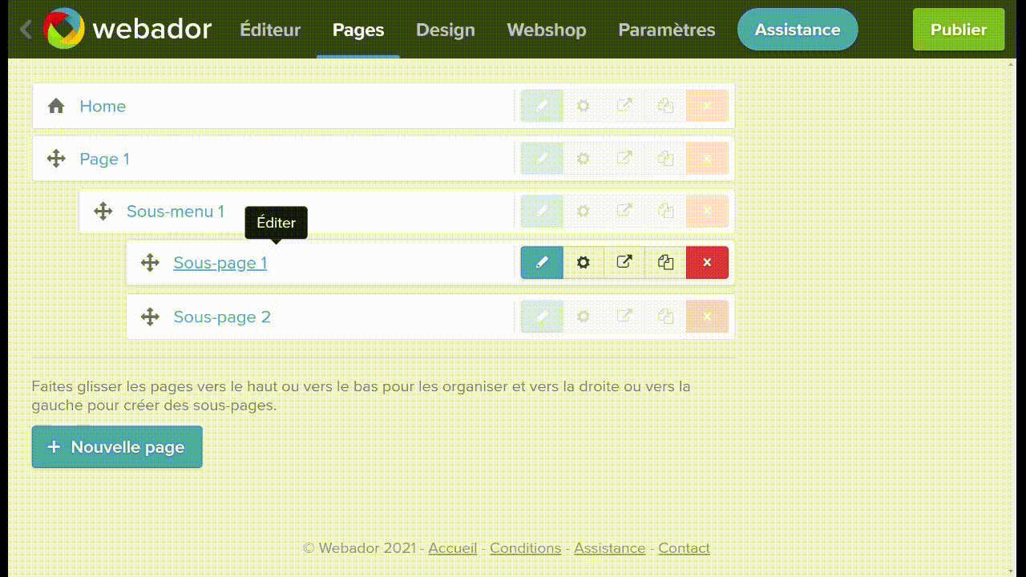Follow the Conditions footer link

(x=526, y=548)
